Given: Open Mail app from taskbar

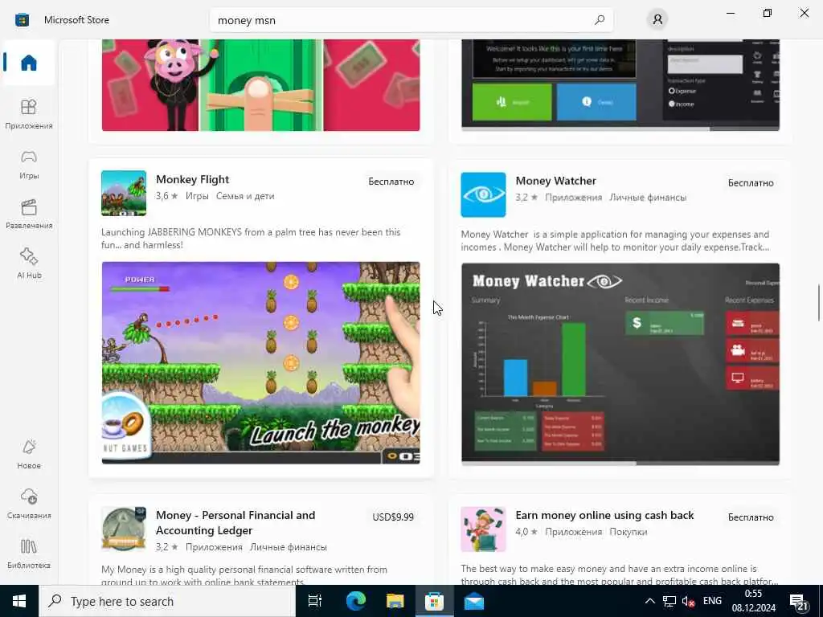Looking at the screenshot, I should (x=474, y=601).
